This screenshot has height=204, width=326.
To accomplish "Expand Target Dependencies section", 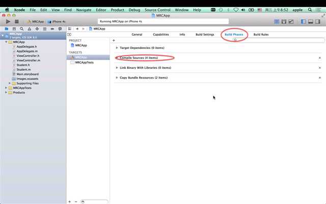I will click(117, 48).
